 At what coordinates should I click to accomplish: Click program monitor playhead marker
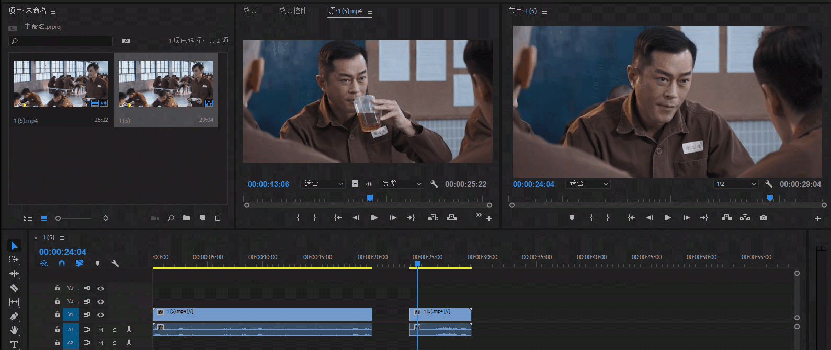click(x=770, y=197)
